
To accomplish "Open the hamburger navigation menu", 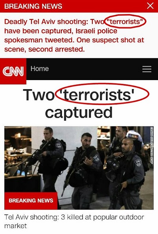I will pos(147,69).
